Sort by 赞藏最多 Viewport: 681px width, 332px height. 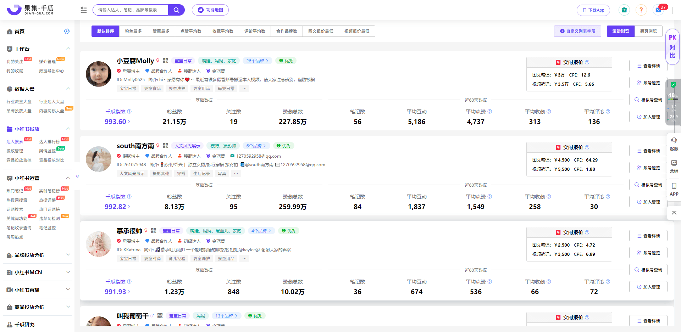click(x=161, y=31)
